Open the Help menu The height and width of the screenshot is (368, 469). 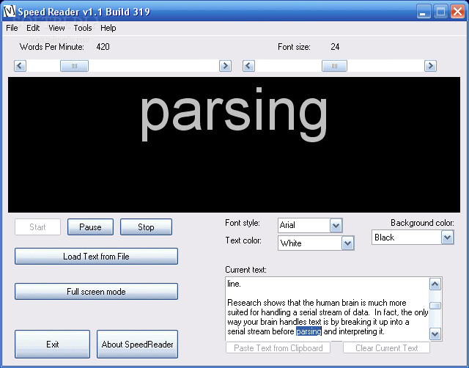tap(108, 28)
